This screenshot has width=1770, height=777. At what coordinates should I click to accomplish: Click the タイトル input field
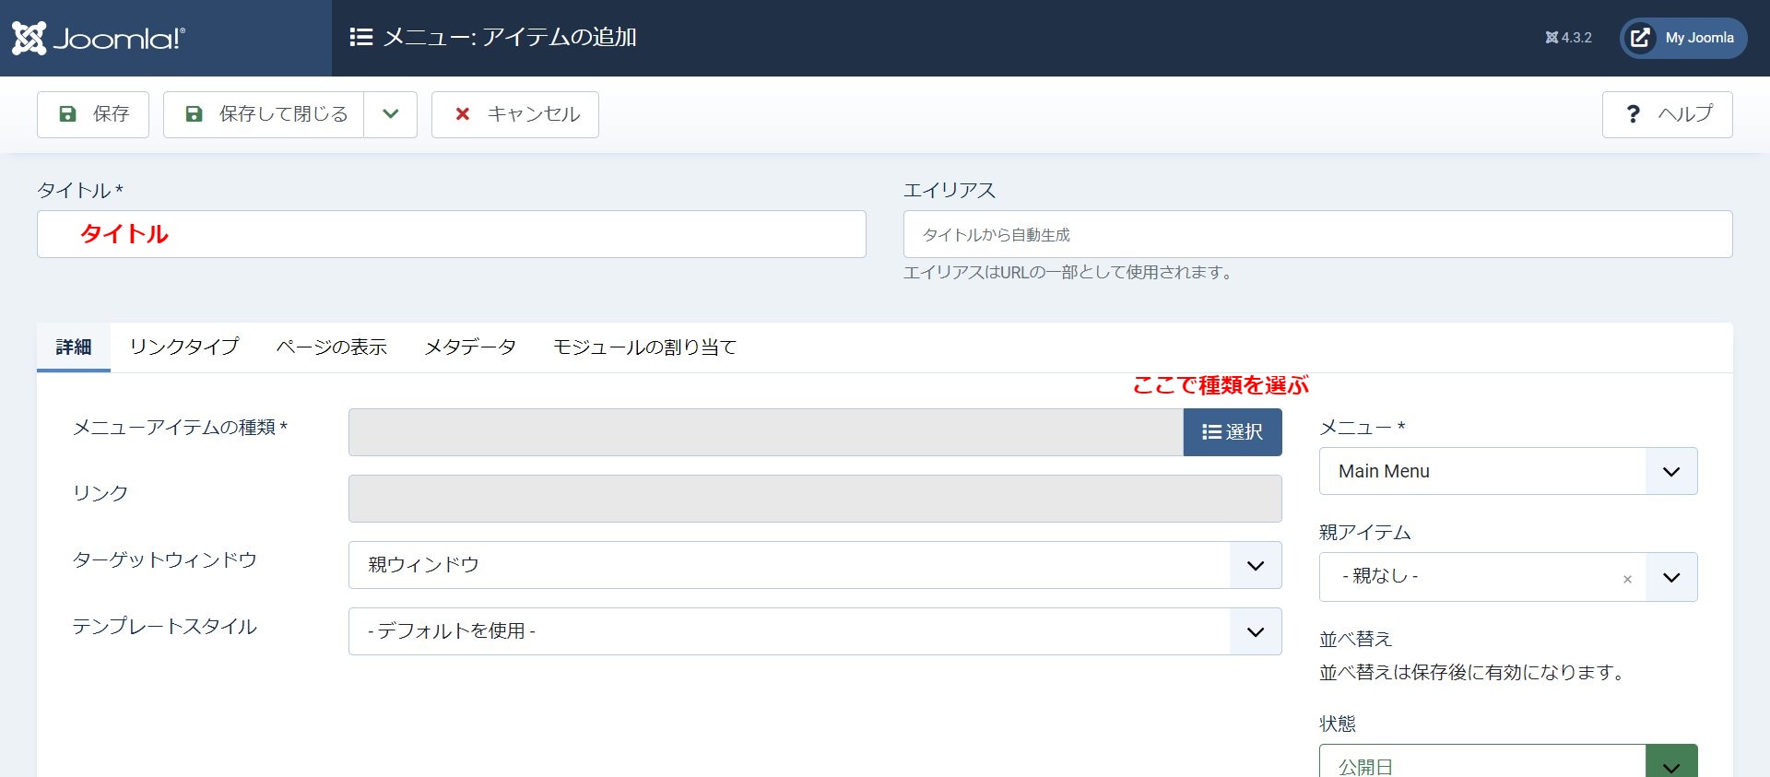pos(452,234)
